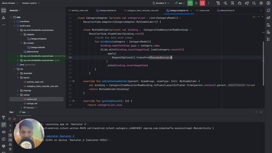Open IDE settings gear
272x153 pixels.
(261, 3)
